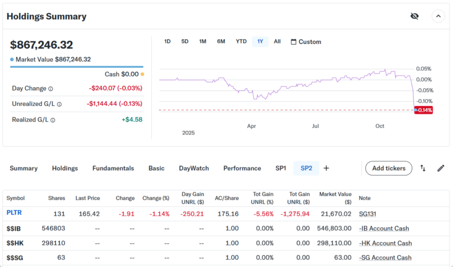The width and height of the screenshot is (453, 267).
Task: Click the -0.14% chart value marker
Action: pyautogui.click(x=424, y=110)
